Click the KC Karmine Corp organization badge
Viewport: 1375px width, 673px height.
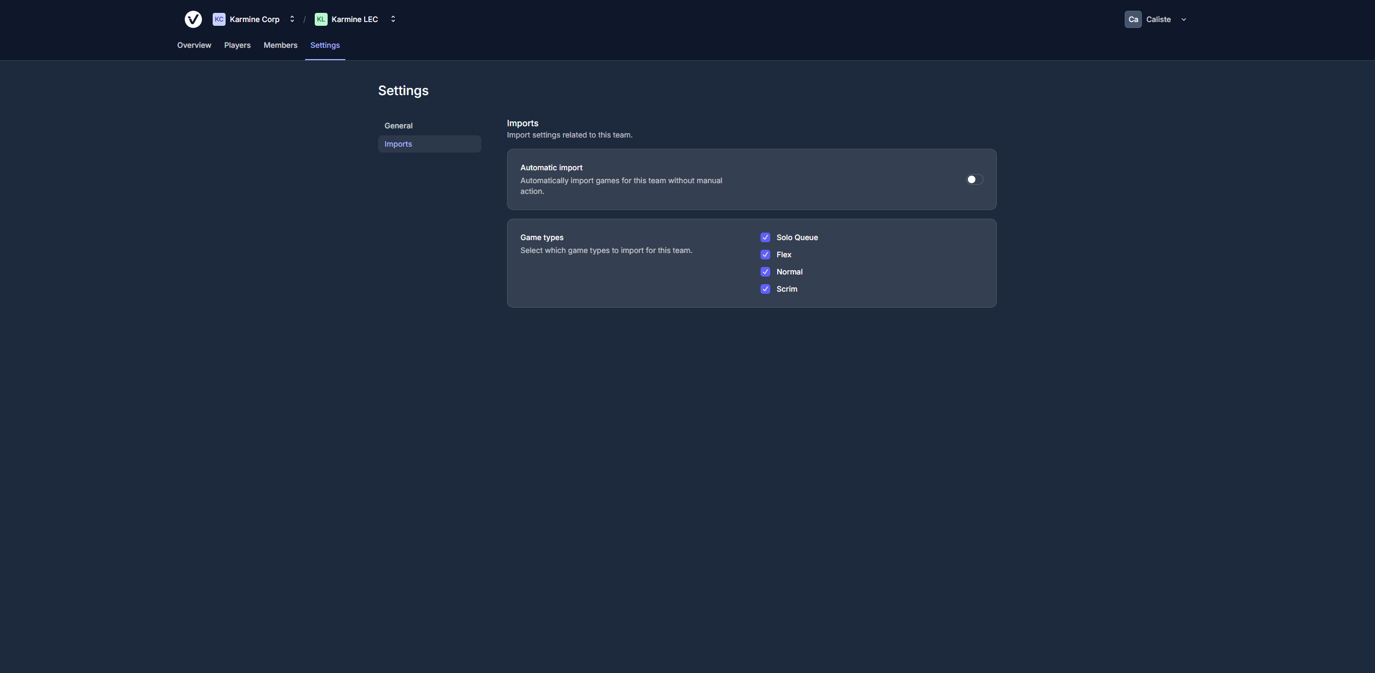[219, 19]
